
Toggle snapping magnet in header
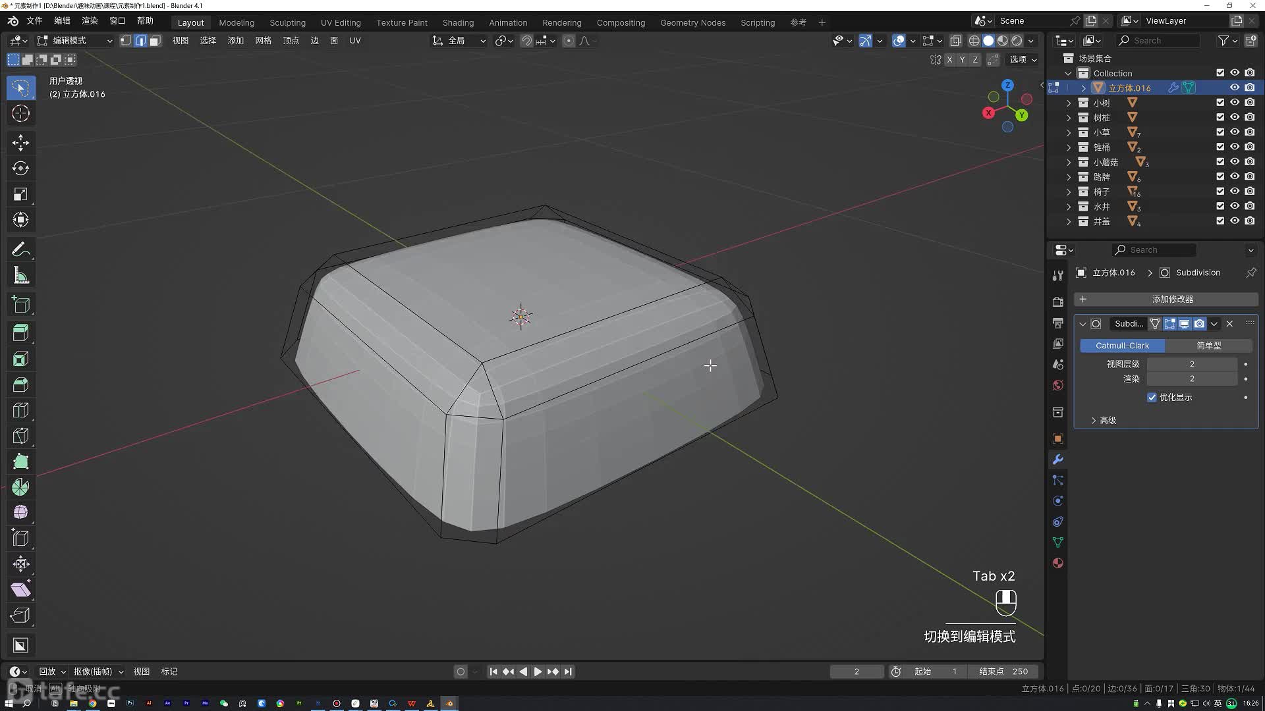coord(526,41)
